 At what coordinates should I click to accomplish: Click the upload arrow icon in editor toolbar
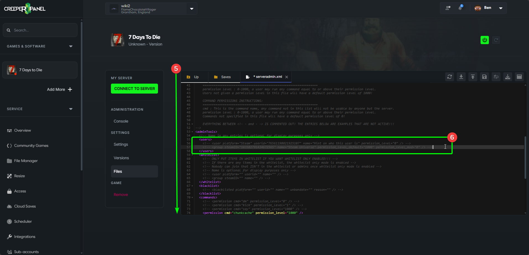point(473,77)
